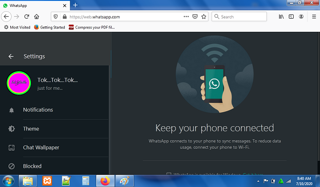Viewport: 320px width, 187px height.
Task: Open Calculator from the taskbar
Action: [x=85, y=181]
